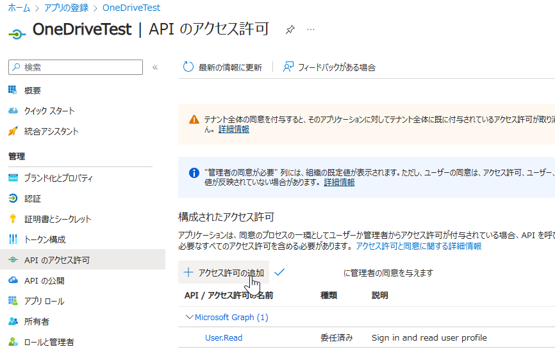Image resolution: width=555 pixels, height=356 pixels.
Task: Click the 管理 section heading
Action: pos(17,156)
